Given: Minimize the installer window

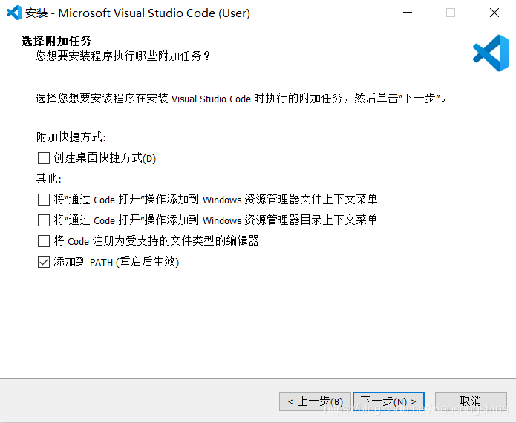Looking at the screenshot, I should click(x=408, y=13).
